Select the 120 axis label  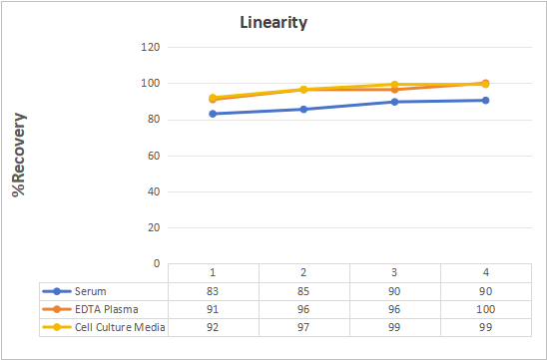[x=151, y=47]
